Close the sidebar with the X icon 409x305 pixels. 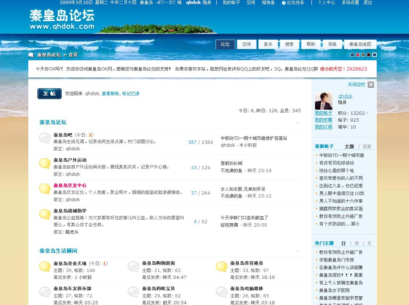[371, 85]
